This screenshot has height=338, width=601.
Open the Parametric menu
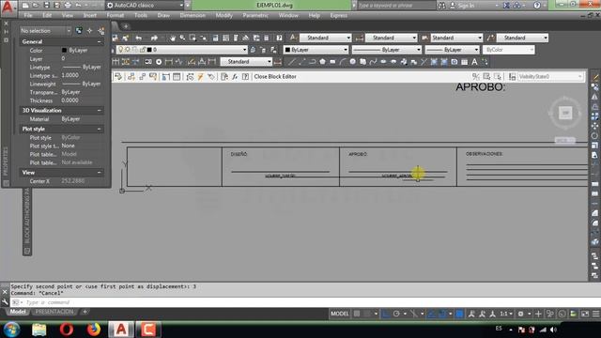click(255, 16)
